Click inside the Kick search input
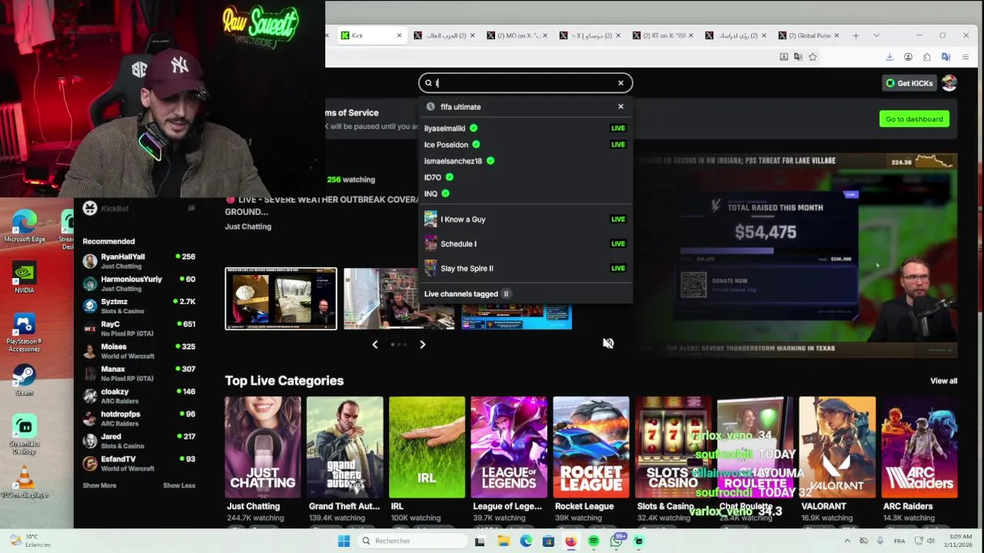The width and height of the screenshot is (984, 553). point(525,83)
